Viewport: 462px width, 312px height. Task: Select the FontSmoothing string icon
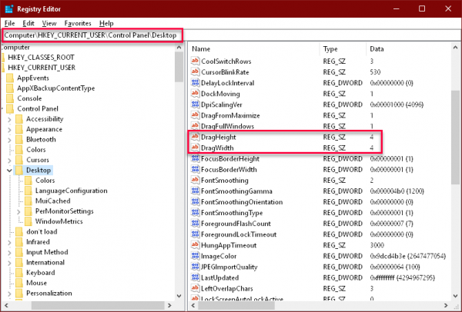[x=195, y=181]
